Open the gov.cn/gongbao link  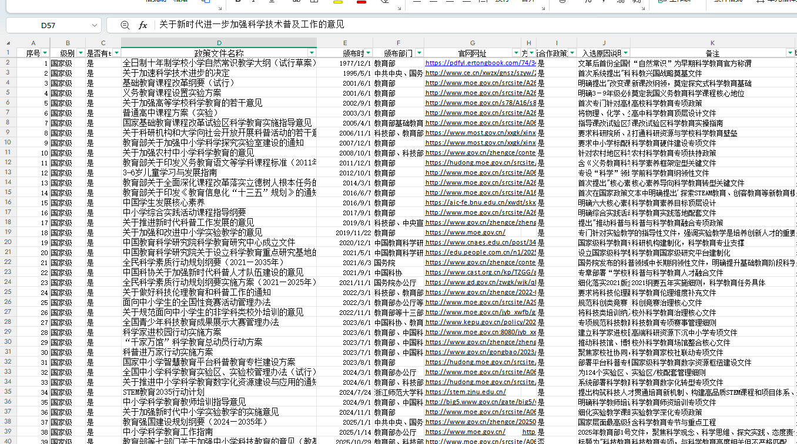coord(480,352)
